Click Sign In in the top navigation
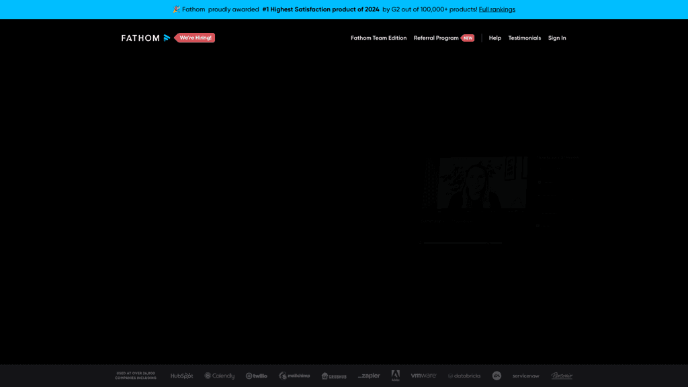The width and height of the screenshot is (688, 387). (557, 38)
